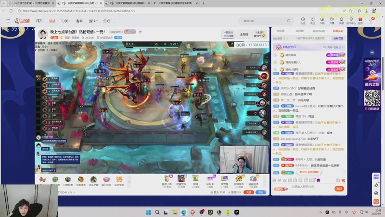385x217 pixels.
Task: Click the 全站榜 button
Action: tap(244, 34)
